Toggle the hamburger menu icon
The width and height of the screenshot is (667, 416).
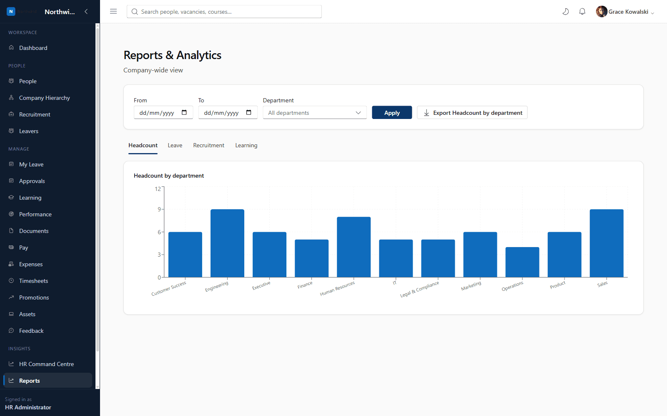pyautogui.click(x=113, y=12)
